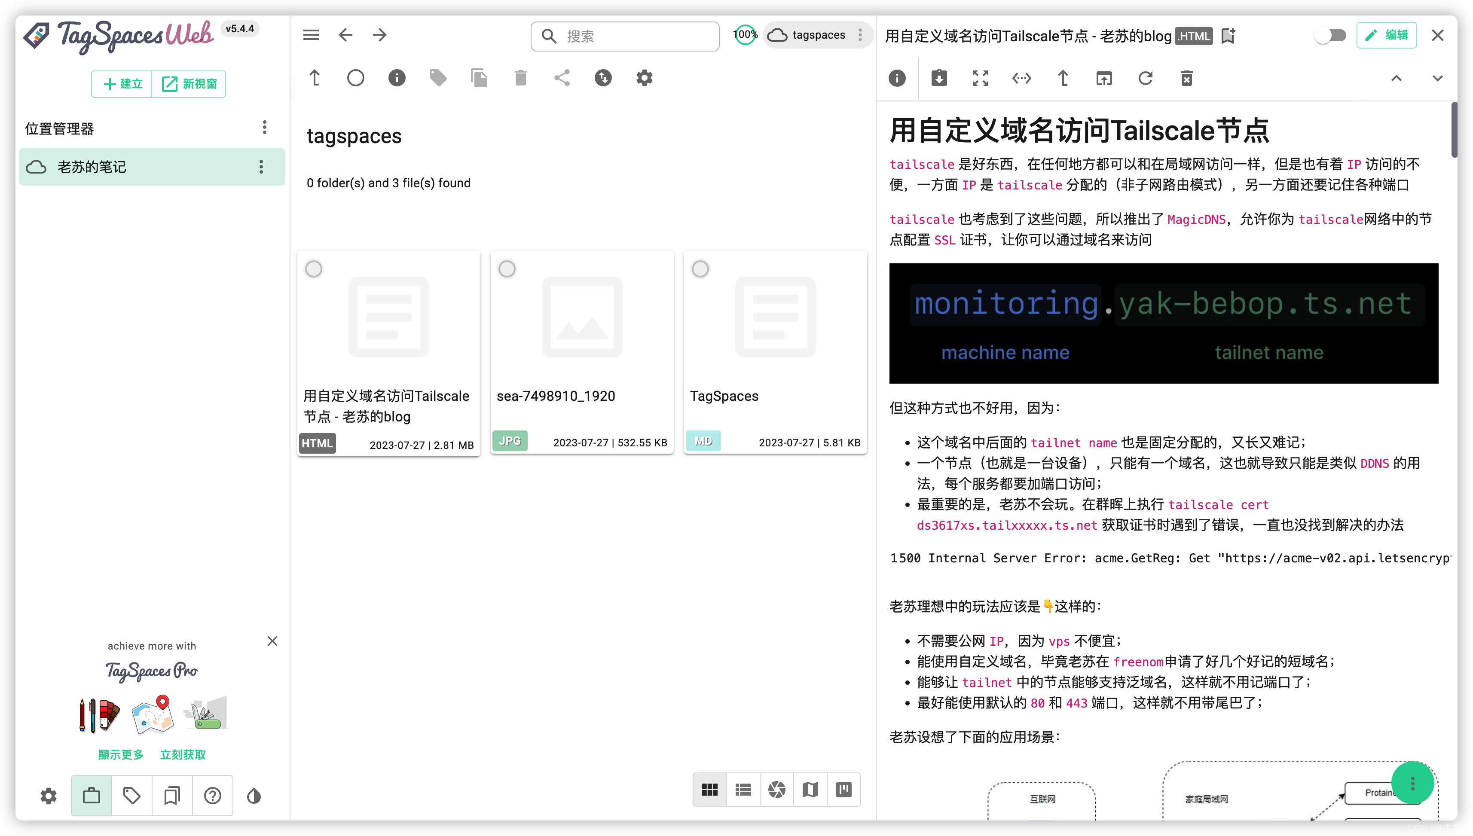Click the 編輯 edit button
Screen dimensions: 1473x836
[x=1386, y=36]
